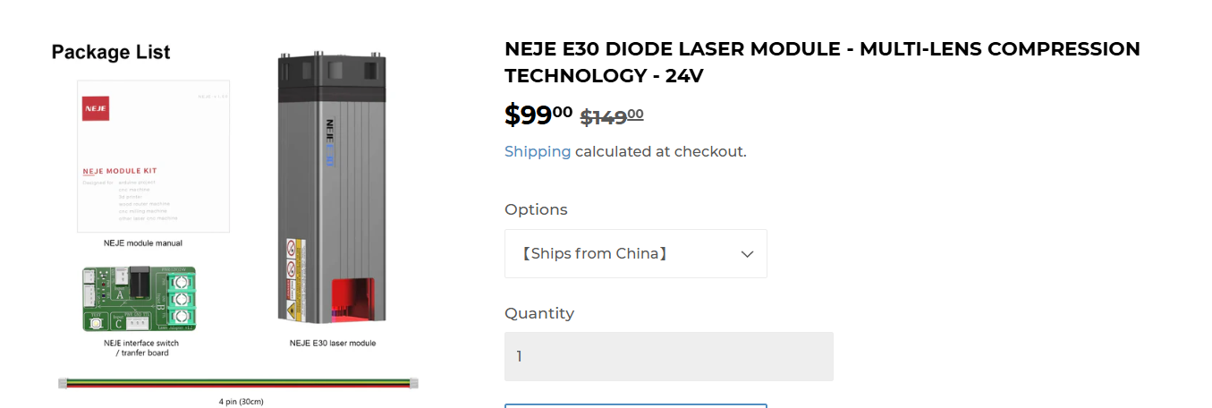Click the NEJE MODULE KIT manual cover
The width and height of the screenshot is (1212, 408).
click(153, 157)
